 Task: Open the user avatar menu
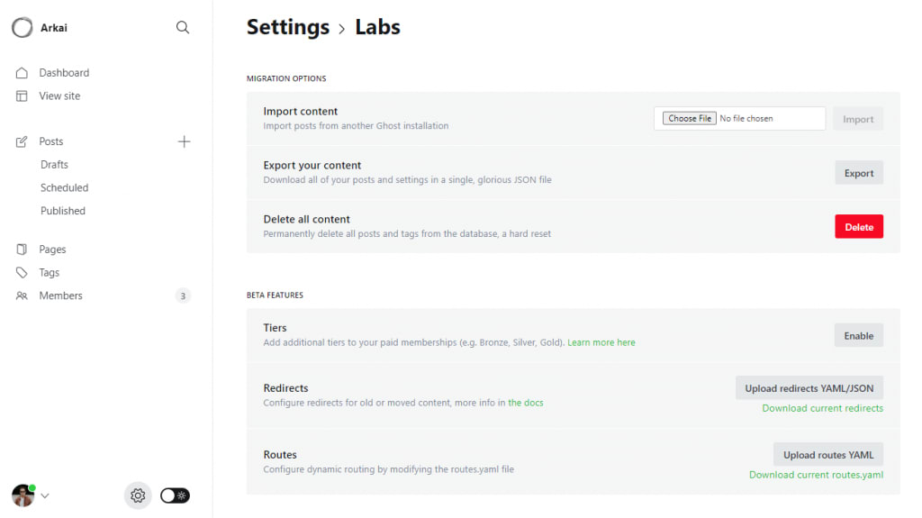23,495
